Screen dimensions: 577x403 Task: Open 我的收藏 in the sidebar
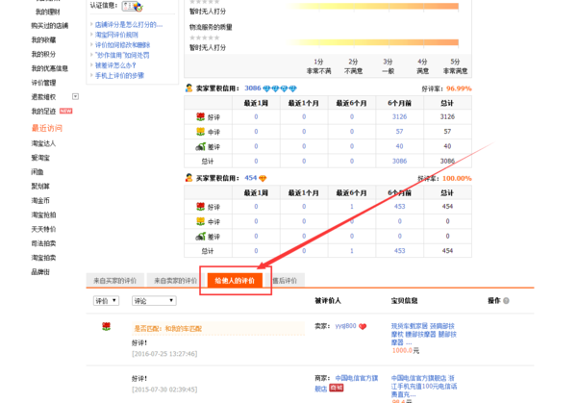click(x=43, y=39)
